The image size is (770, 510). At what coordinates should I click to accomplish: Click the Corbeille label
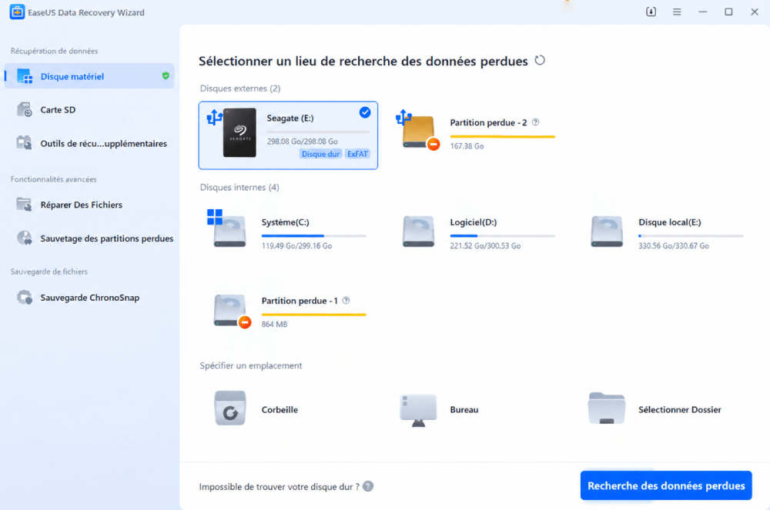[x=280, y=409]
